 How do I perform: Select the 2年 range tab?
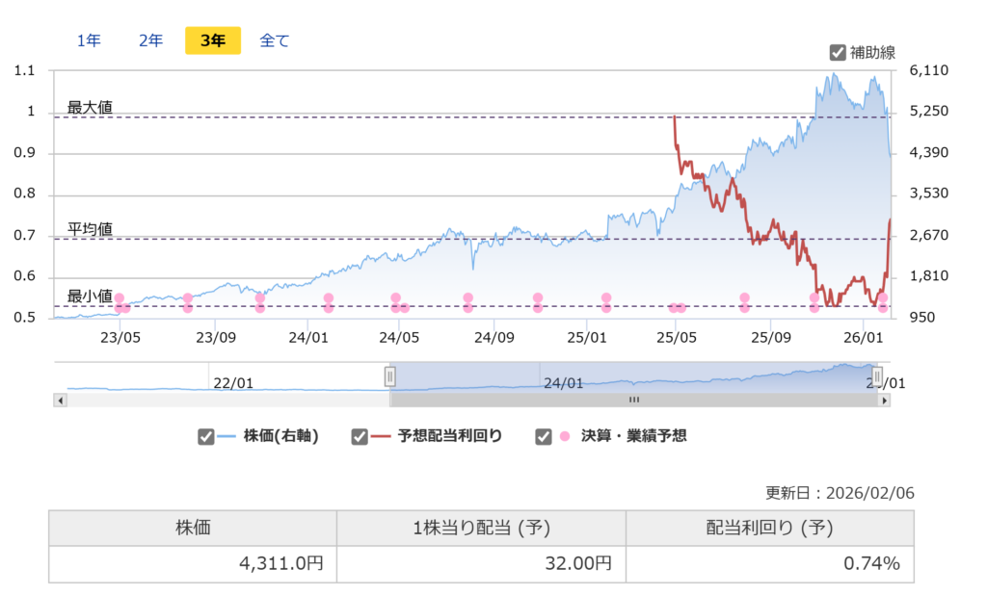point(150,40)
